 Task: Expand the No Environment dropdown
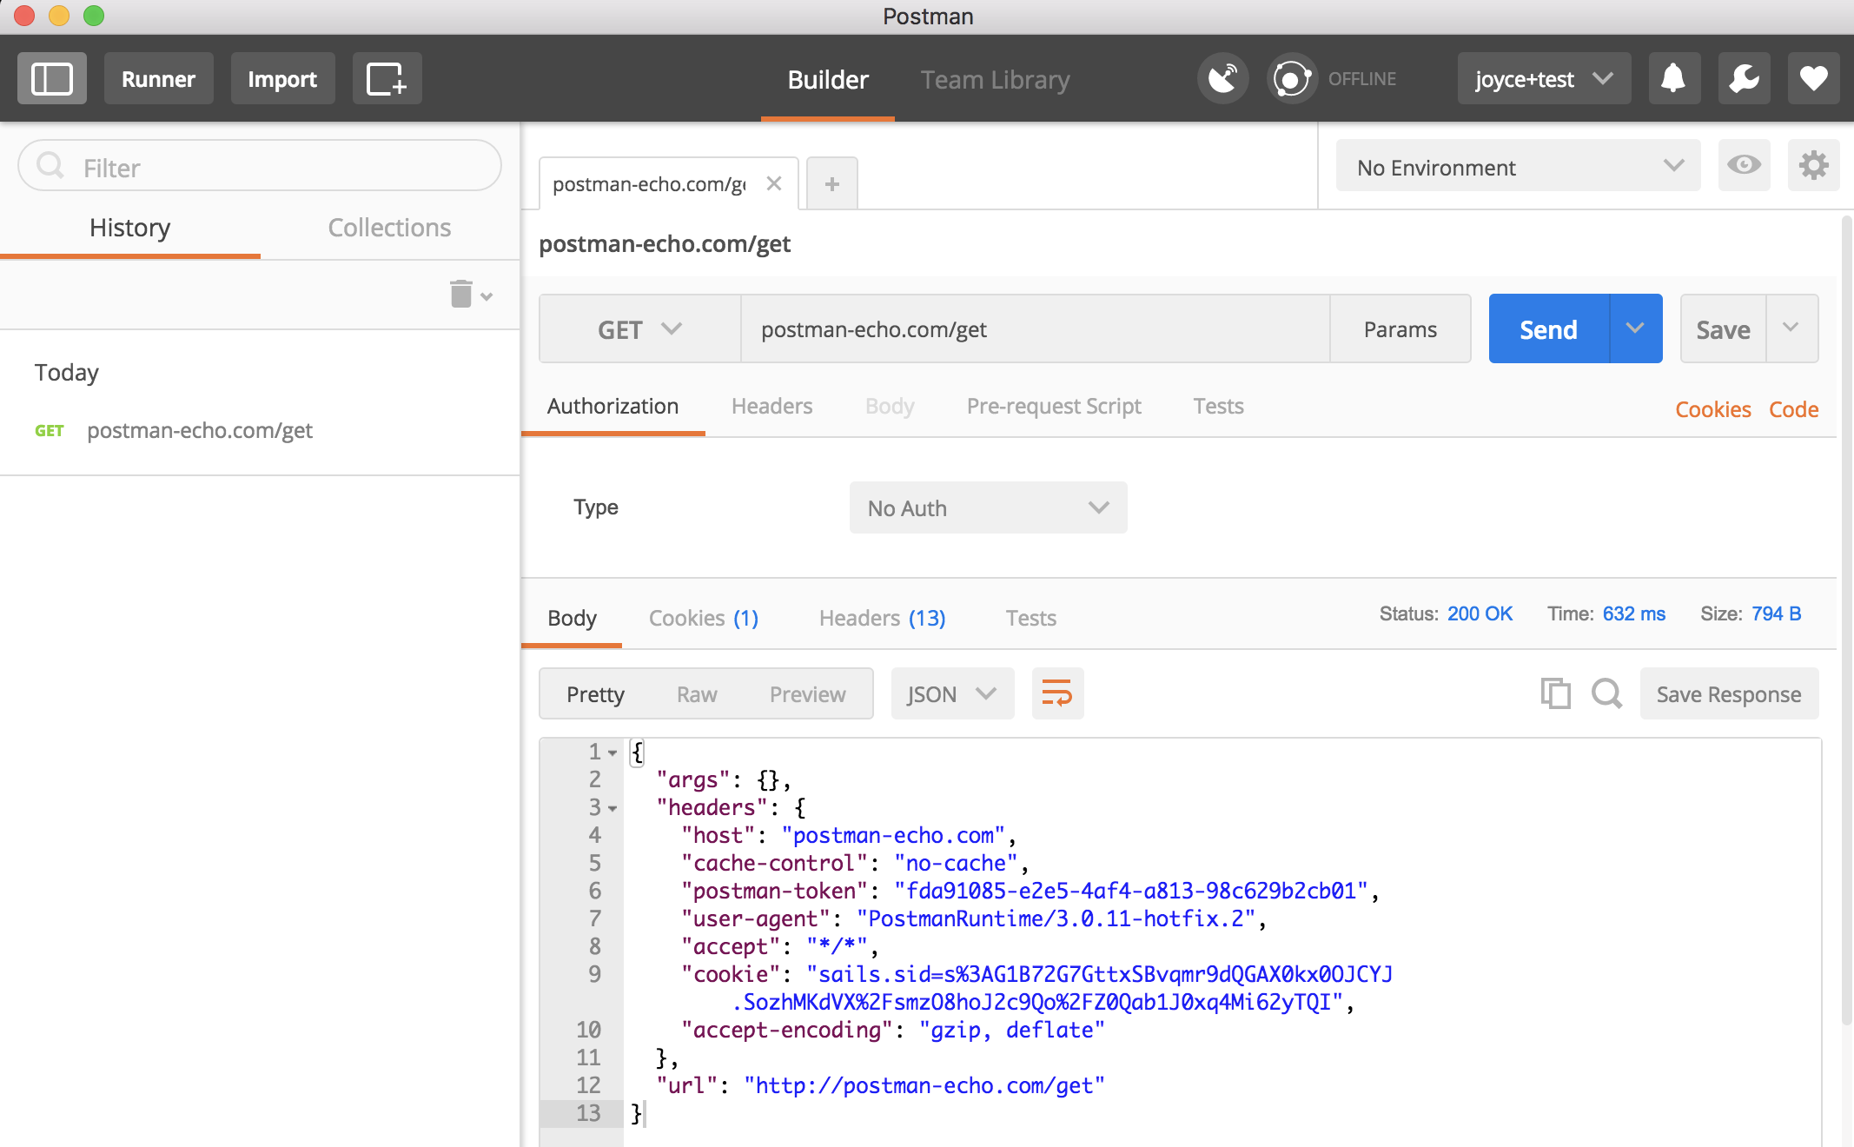pos(1518,167)
